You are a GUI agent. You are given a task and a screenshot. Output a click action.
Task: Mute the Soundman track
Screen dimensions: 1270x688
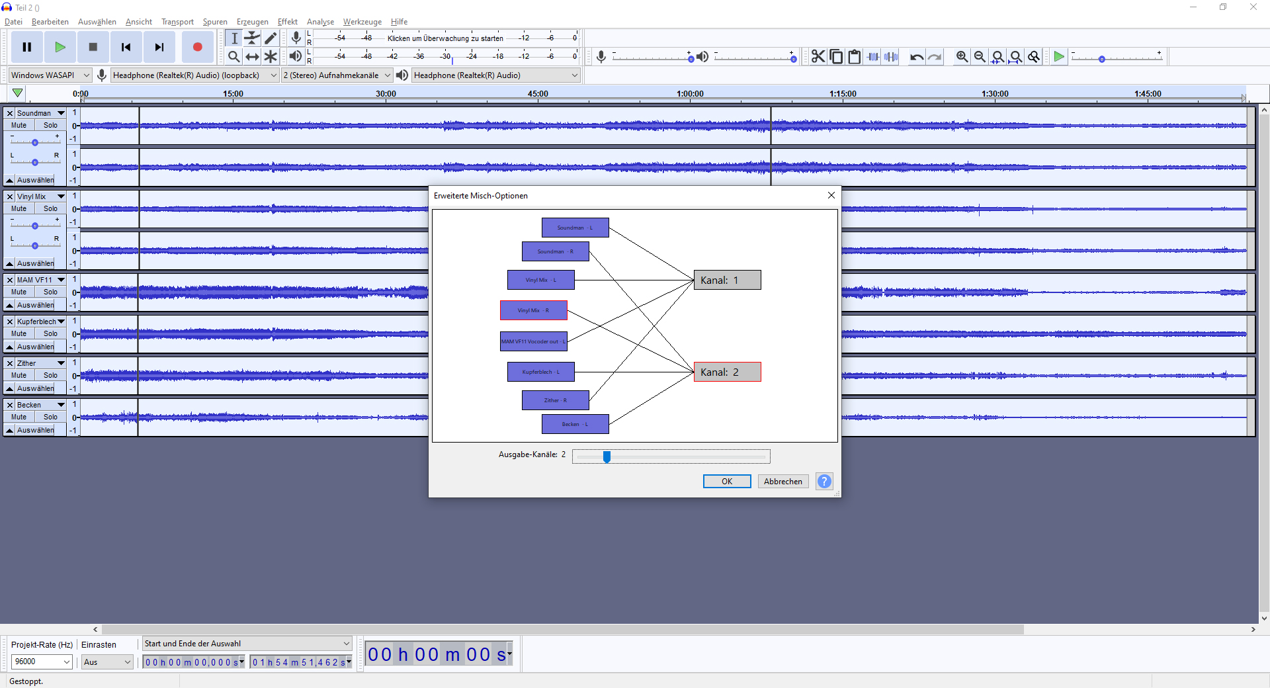coord(19,125)
